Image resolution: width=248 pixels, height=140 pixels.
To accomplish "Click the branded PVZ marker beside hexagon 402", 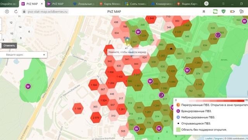I will click(x=150, y=81).
